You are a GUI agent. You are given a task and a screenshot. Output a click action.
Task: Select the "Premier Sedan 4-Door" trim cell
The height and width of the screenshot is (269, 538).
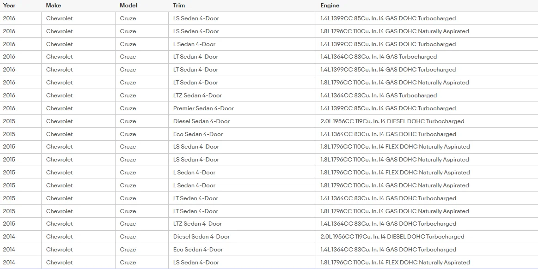click(x=203, y=108)
